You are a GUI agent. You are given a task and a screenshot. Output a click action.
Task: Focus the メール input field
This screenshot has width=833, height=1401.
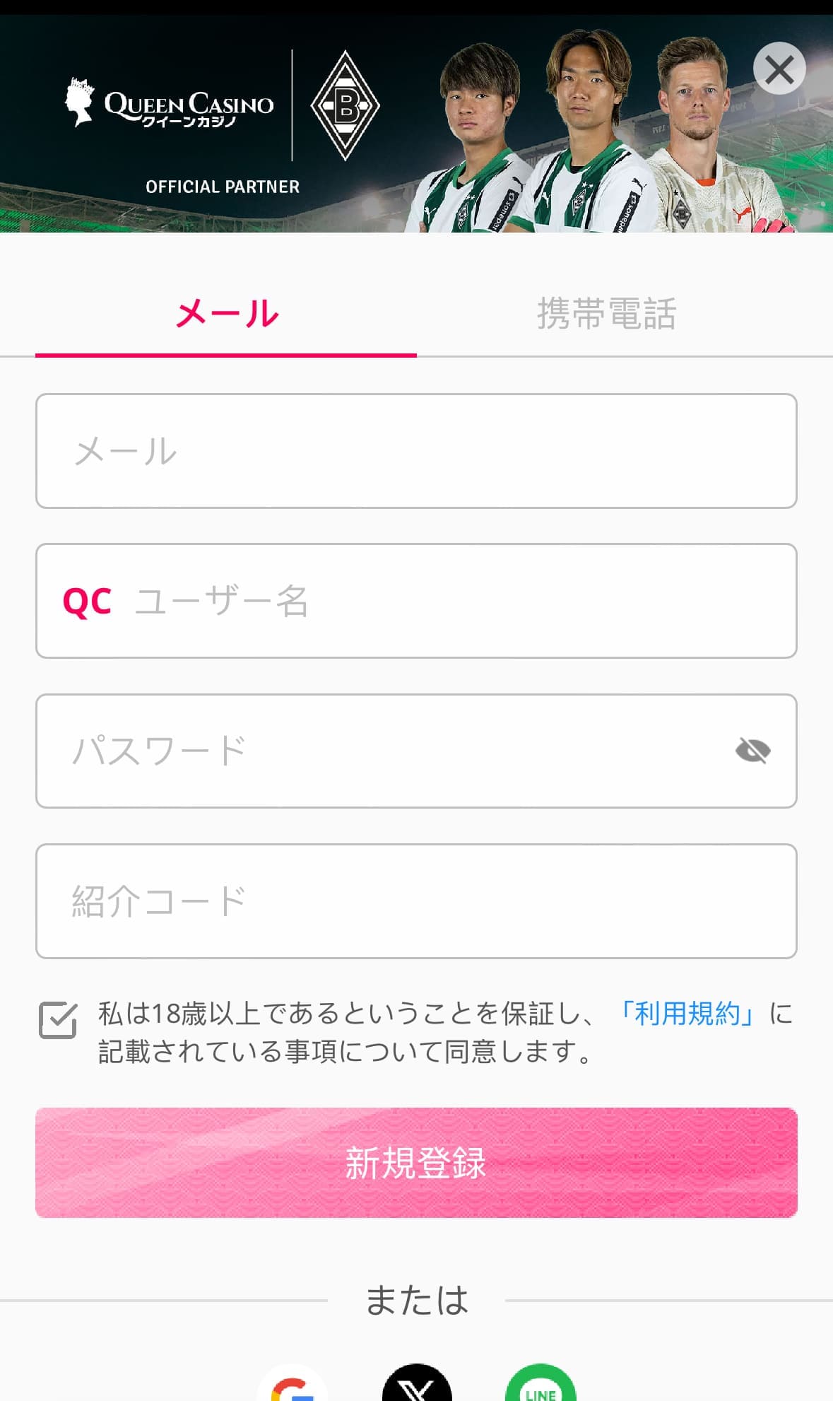[416, 451]
